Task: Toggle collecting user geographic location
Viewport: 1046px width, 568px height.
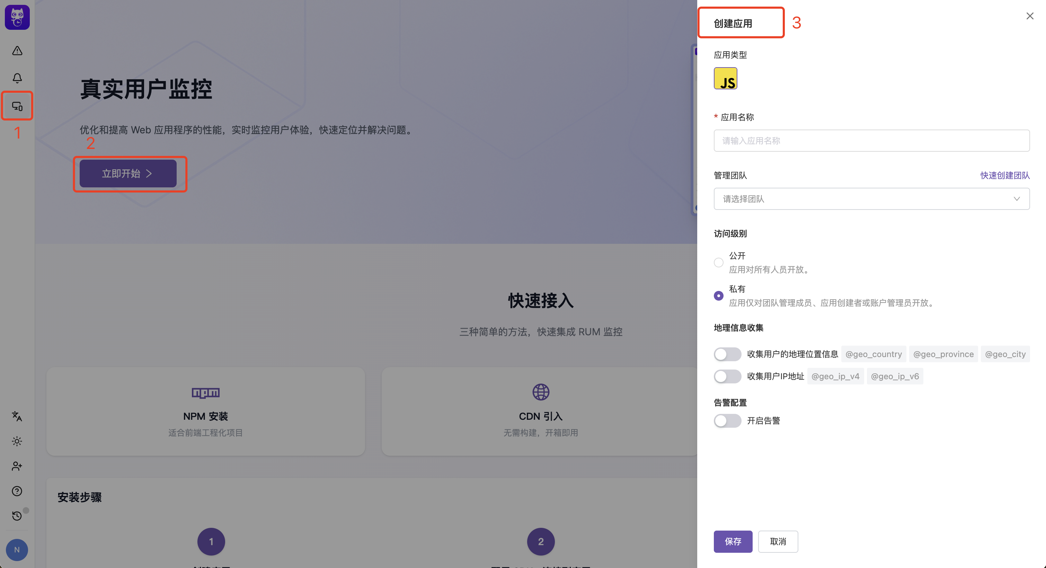Action: (727, 354)
